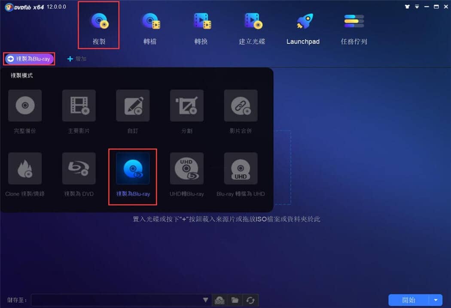The image size is (451, 308).
Task: Pick the 自訂 customize copy mode
Action: tap(133, 112)
